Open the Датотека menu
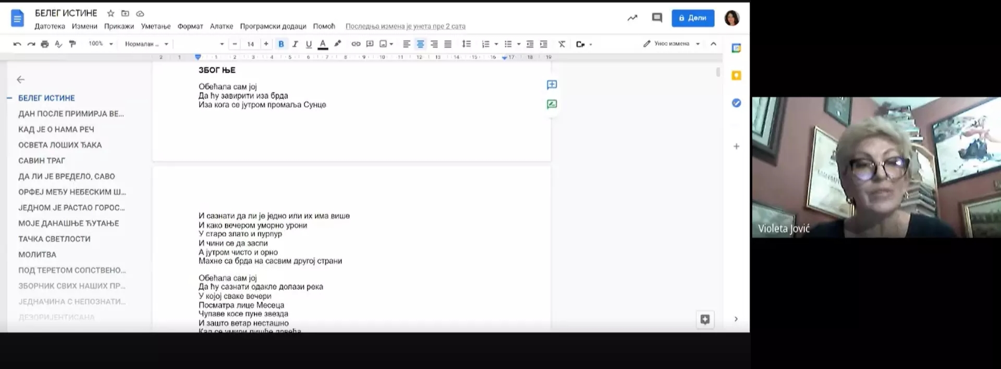The height and width of the screenshot is (369, 1001). pyautogui.click(x=50, y=26)
